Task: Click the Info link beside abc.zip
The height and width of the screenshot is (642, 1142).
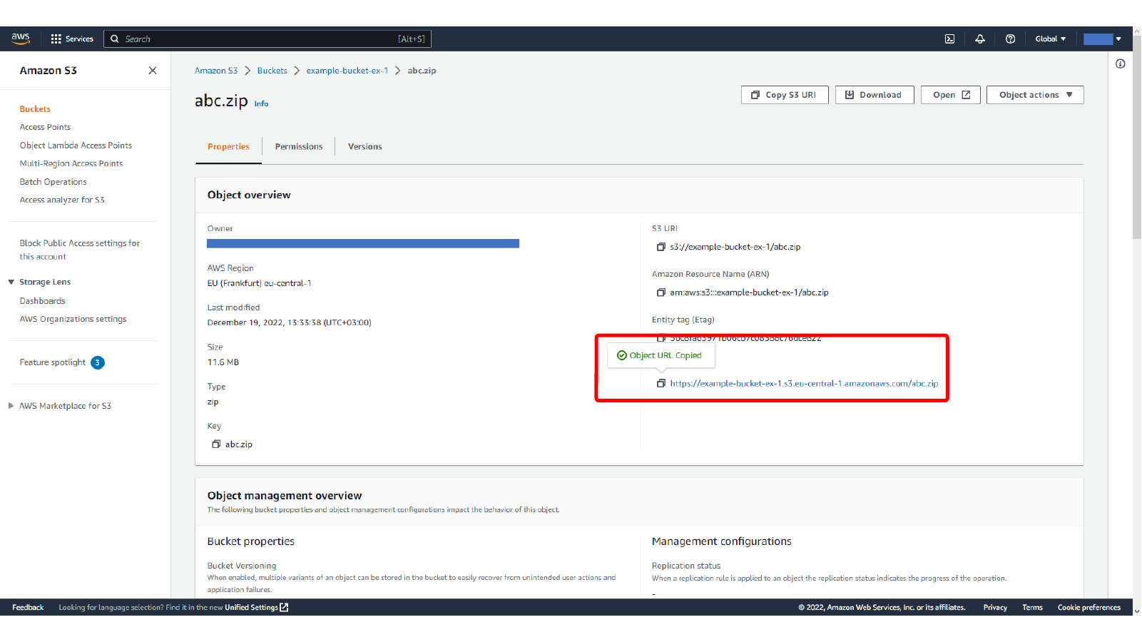Action: tap(262, 104)
